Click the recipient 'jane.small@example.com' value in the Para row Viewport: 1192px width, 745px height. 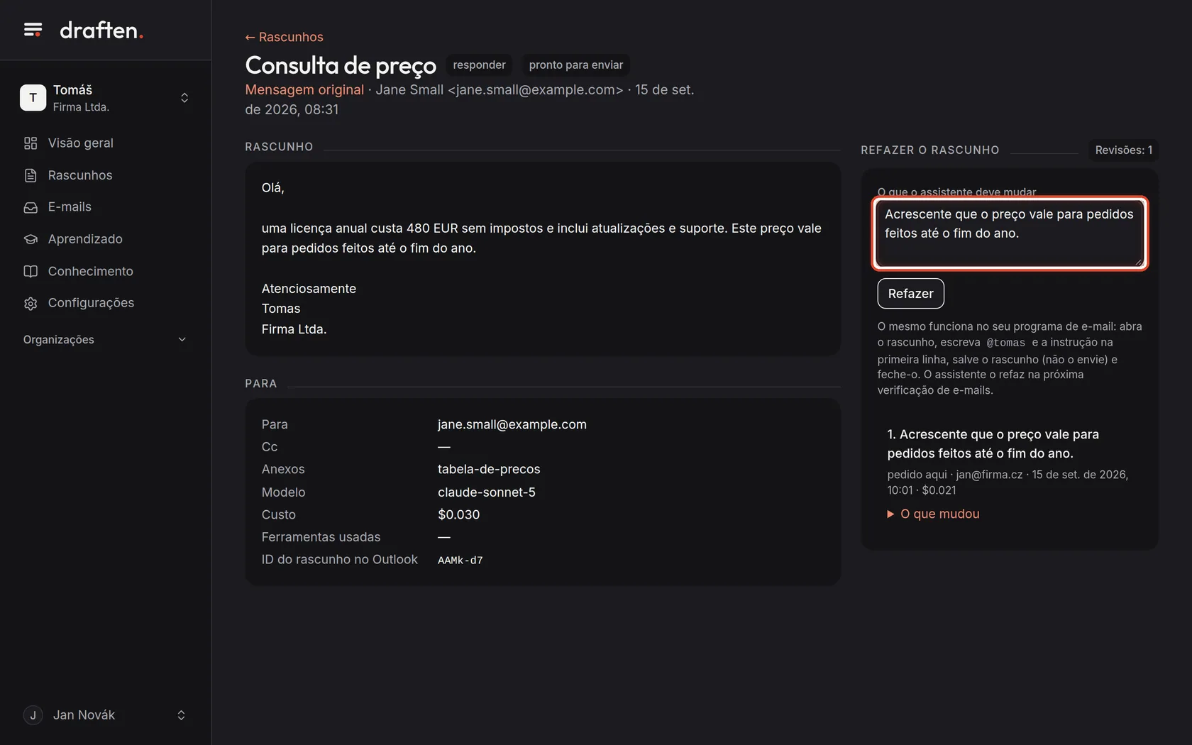512,424
